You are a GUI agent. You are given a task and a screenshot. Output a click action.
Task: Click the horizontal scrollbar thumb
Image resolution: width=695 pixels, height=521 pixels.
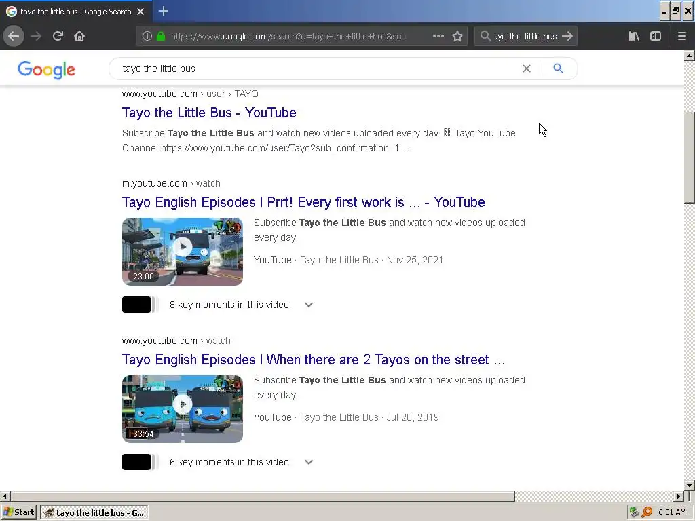[263, 496]
